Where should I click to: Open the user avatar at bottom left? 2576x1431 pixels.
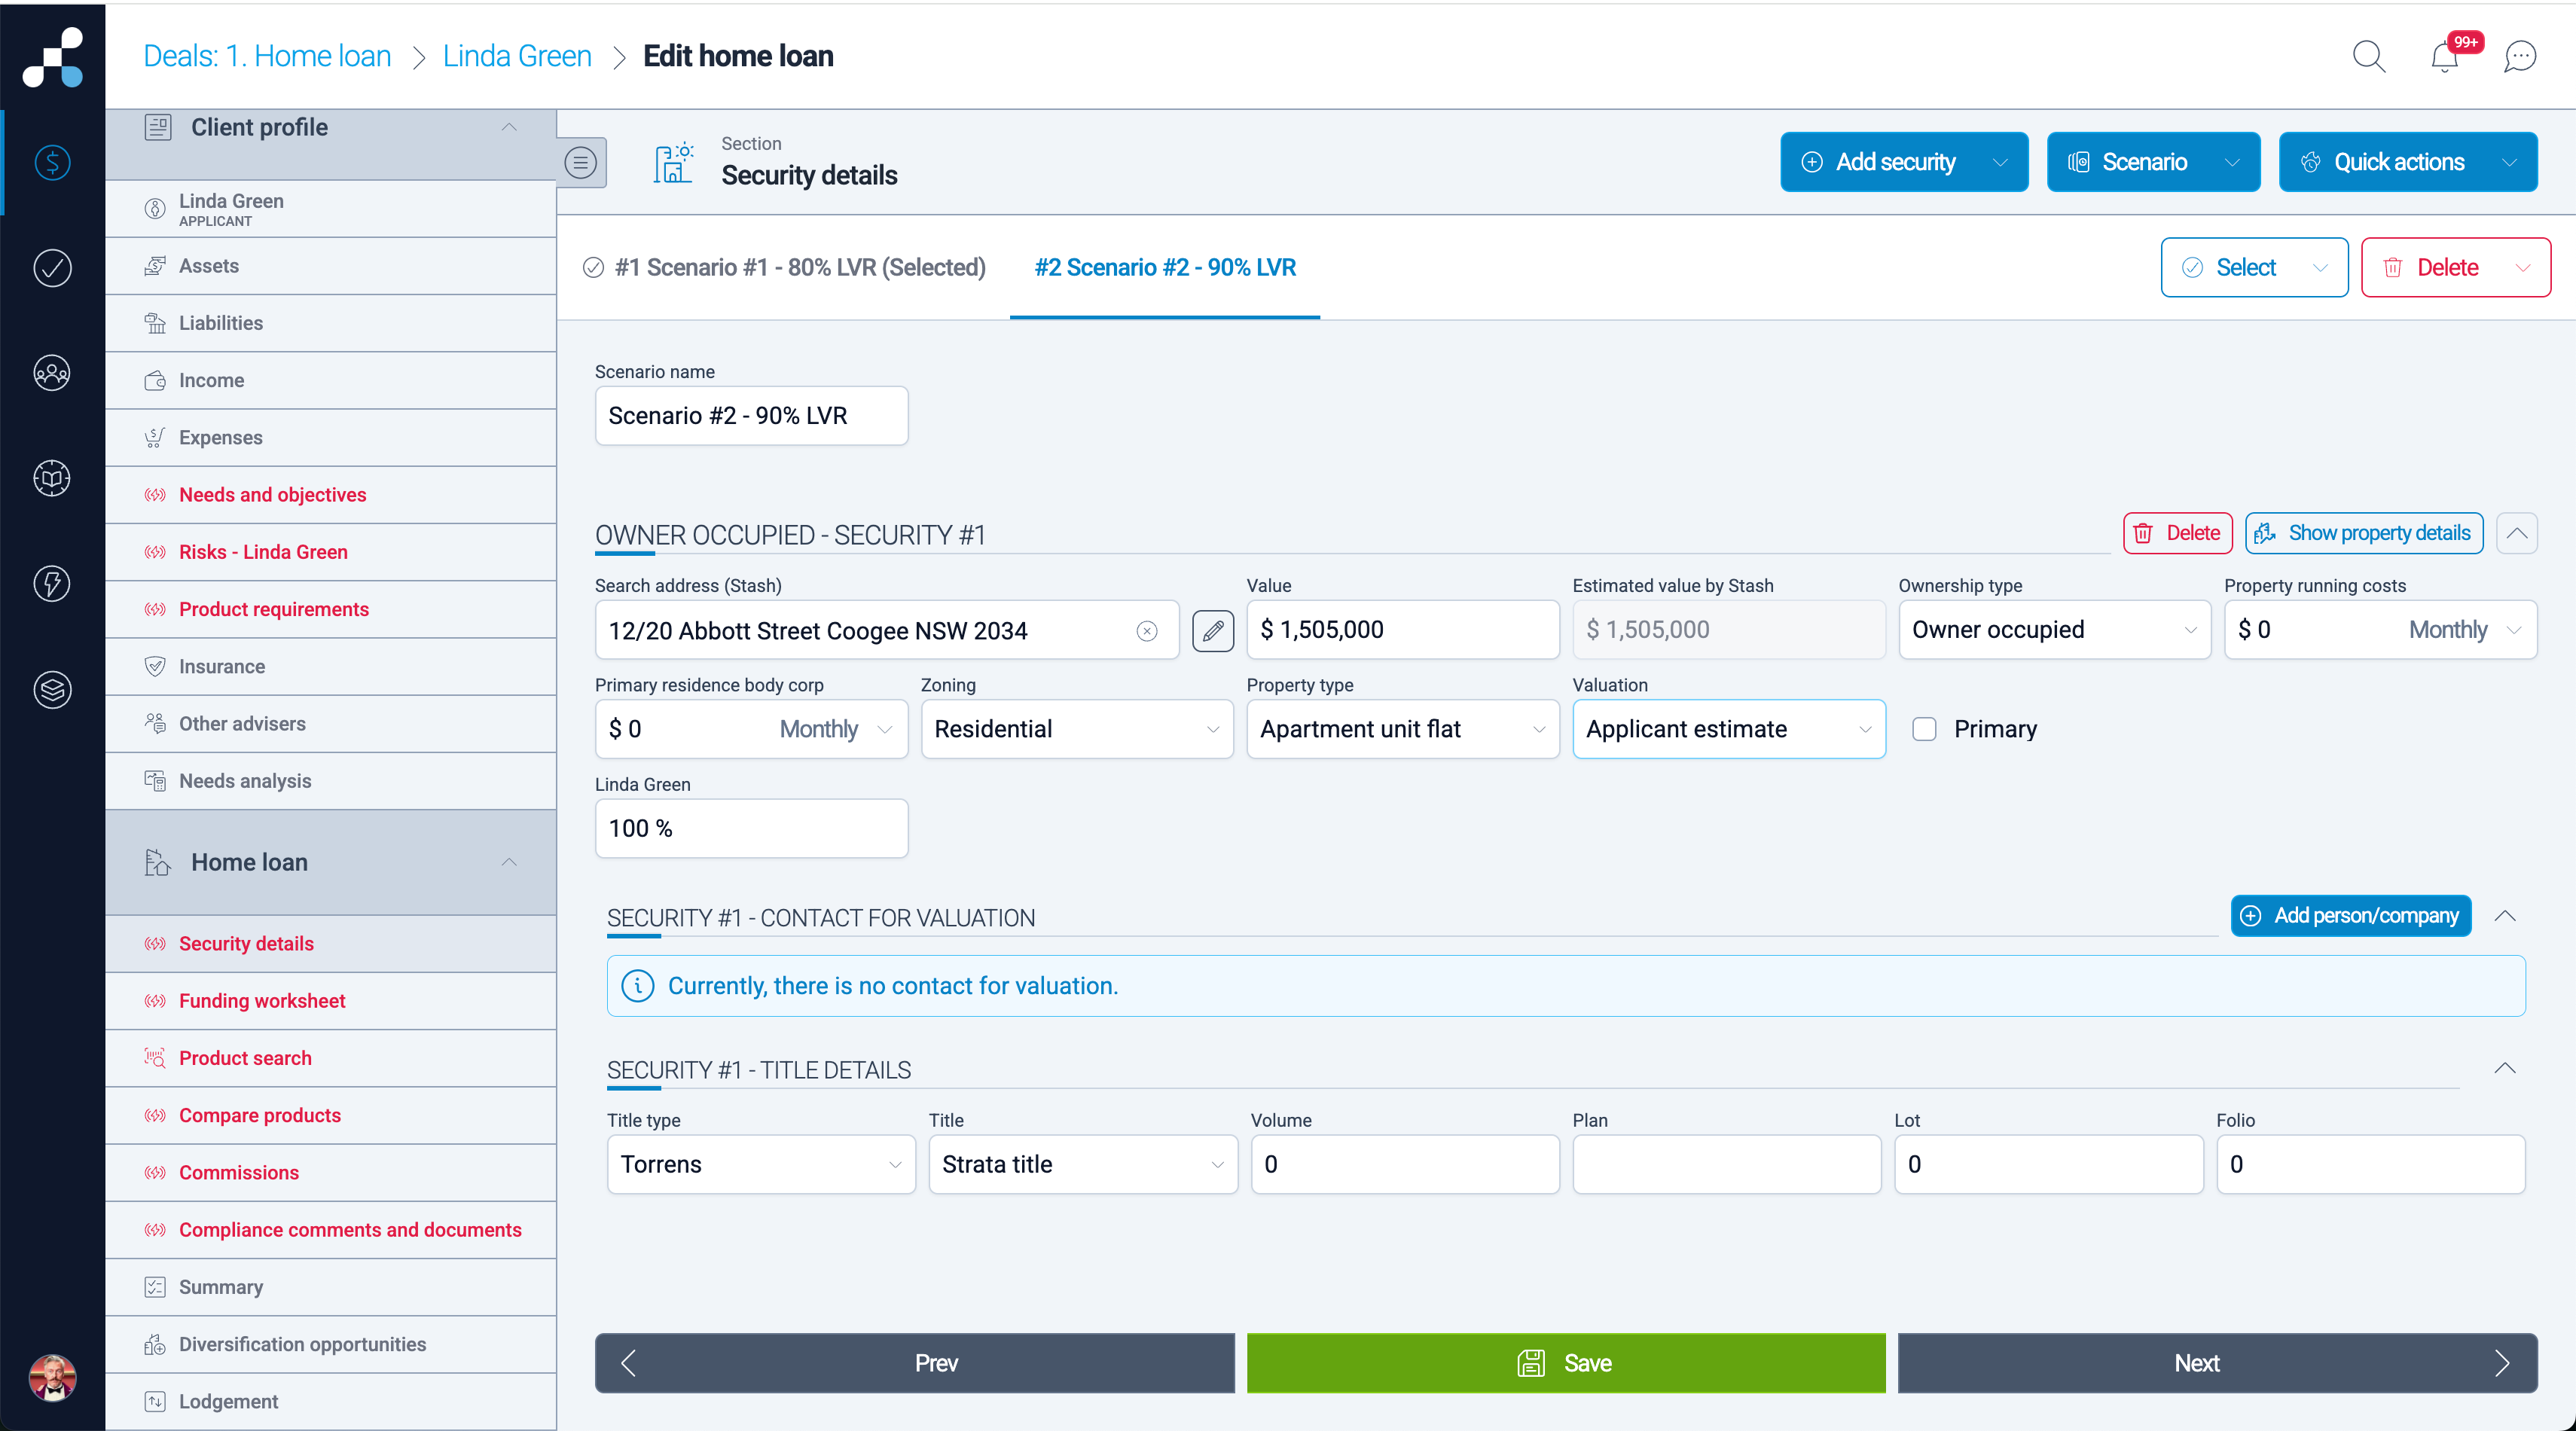[52, 1377]
